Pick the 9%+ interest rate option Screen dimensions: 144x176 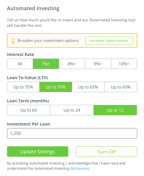(x=98, y=64)
